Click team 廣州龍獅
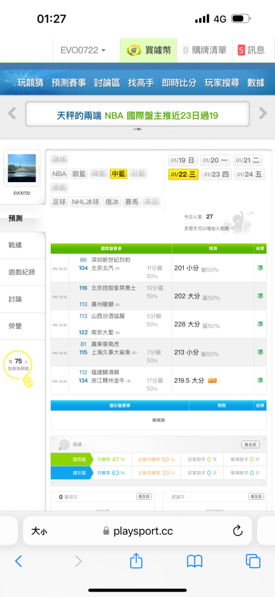The image size is (275, 597). pos(103,304)
